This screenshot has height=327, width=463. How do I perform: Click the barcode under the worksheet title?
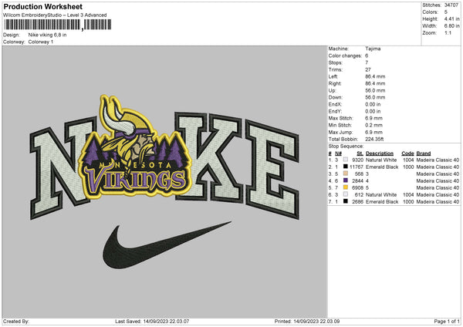pos(58,25)
